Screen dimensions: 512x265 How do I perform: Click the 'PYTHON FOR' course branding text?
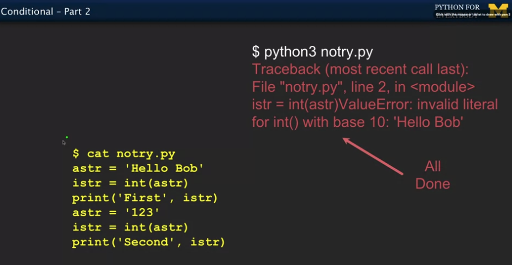pos(457,8)
